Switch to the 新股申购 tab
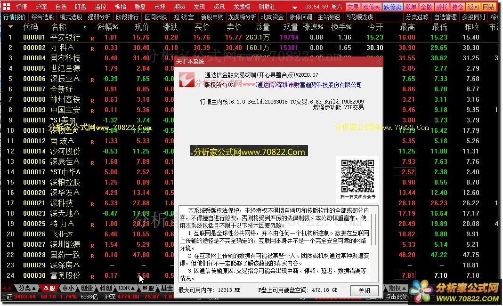 (212, 17)
